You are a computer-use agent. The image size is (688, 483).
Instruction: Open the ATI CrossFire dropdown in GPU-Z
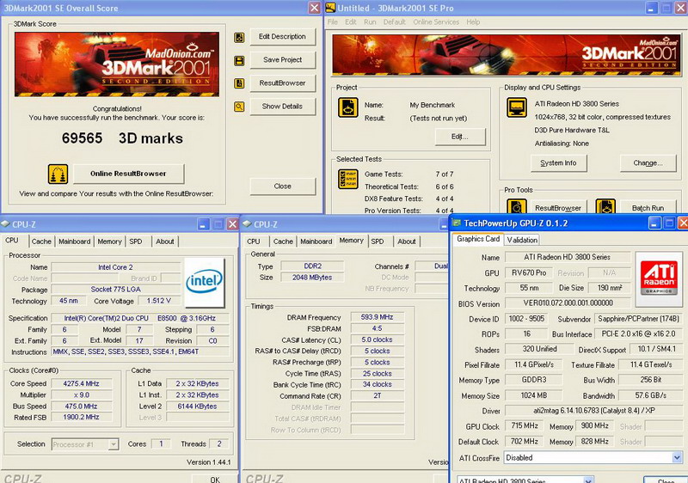pyautogui.click(x=677, y=457)
